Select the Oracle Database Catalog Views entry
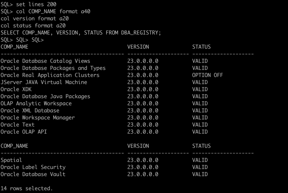This screenshot has width=288, height=193. tap(45, 61)
